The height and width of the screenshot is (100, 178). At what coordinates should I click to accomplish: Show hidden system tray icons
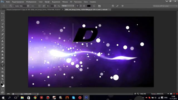coord(143,97)
